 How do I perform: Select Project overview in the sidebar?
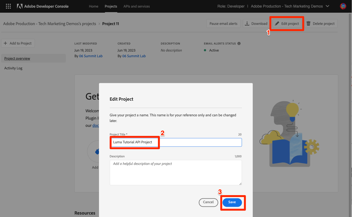33,58
